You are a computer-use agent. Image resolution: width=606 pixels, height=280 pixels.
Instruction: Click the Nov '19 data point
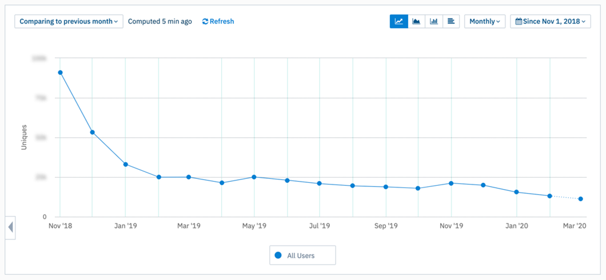pos(451,183)
